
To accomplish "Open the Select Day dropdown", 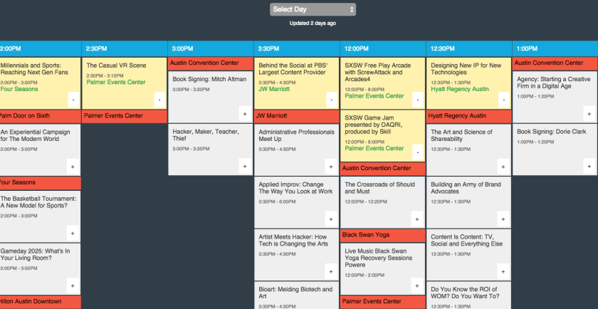I will point(313,9).
